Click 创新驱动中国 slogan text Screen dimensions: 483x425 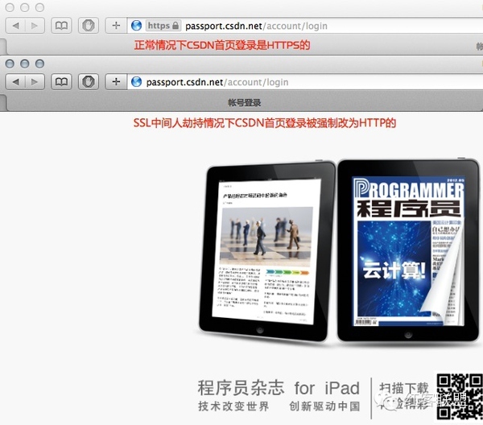(324, 406)
